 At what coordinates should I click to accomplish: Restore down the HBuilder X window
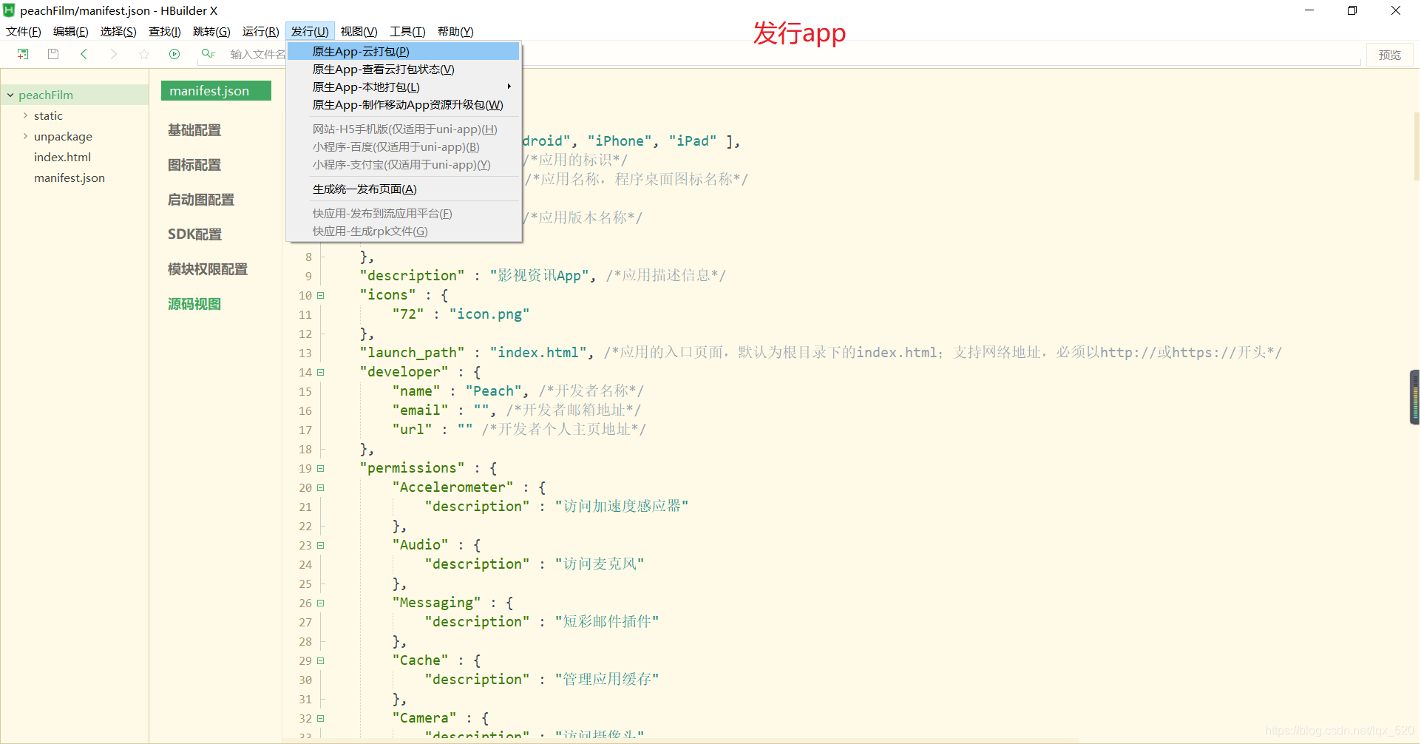[x=1352, y=10]
